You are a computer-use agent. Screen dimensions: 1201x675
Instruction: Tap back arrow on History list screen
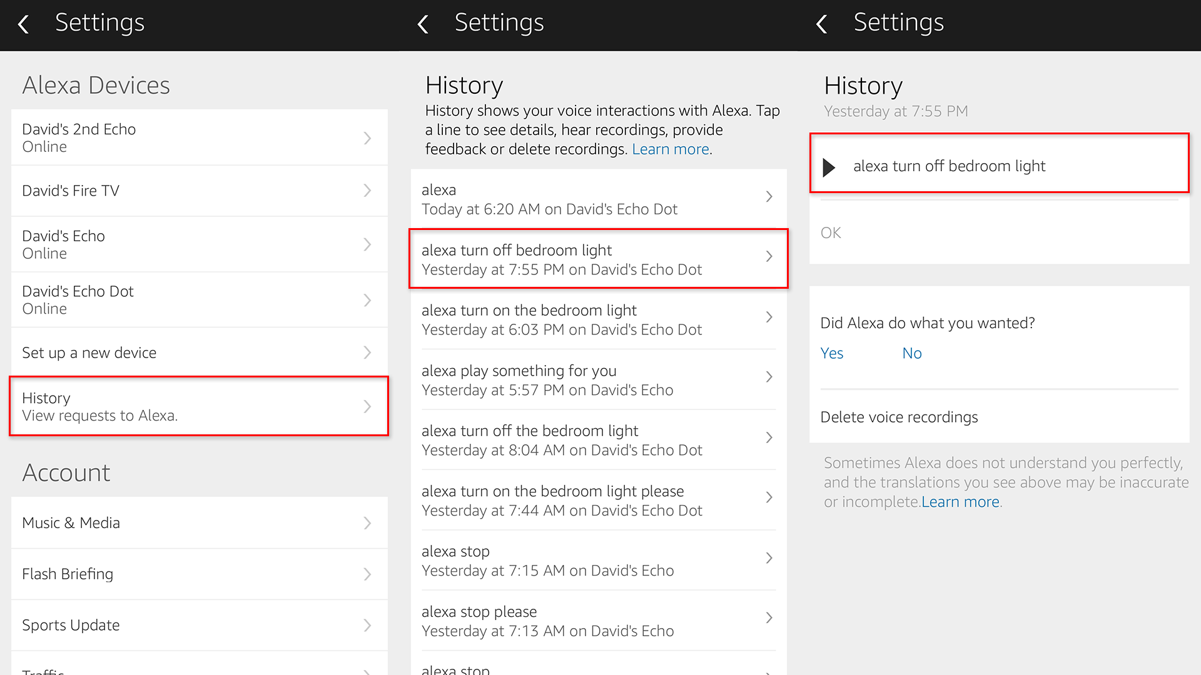point(423,24)
